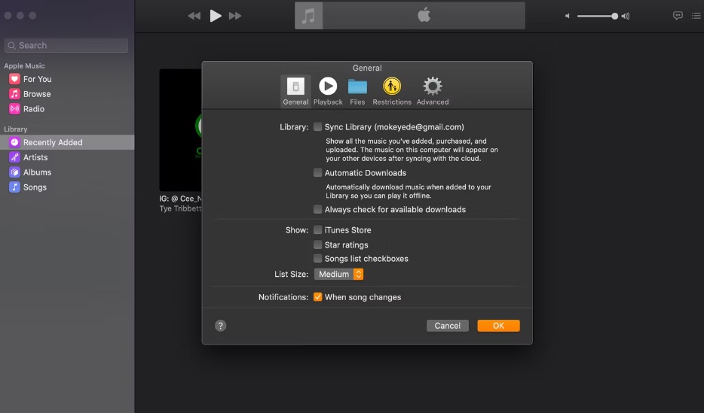Viewport: 704px width, 413px height.
Task: Click the Songs note icon
Action: pyautogui.click(x=14, y=187)
